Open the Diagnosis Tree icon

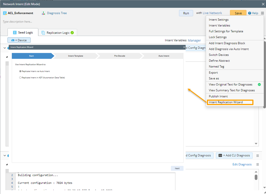tap(43, 13)
